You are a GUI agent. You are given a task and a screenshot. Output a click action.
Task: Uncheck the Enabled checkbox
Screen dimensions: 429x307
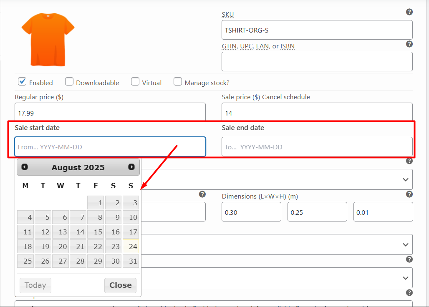22,81
